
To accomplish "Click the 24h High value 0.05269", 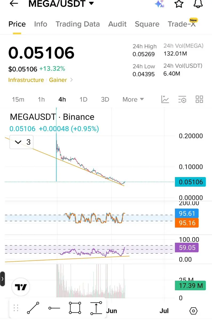I will (x=143, y=54).
